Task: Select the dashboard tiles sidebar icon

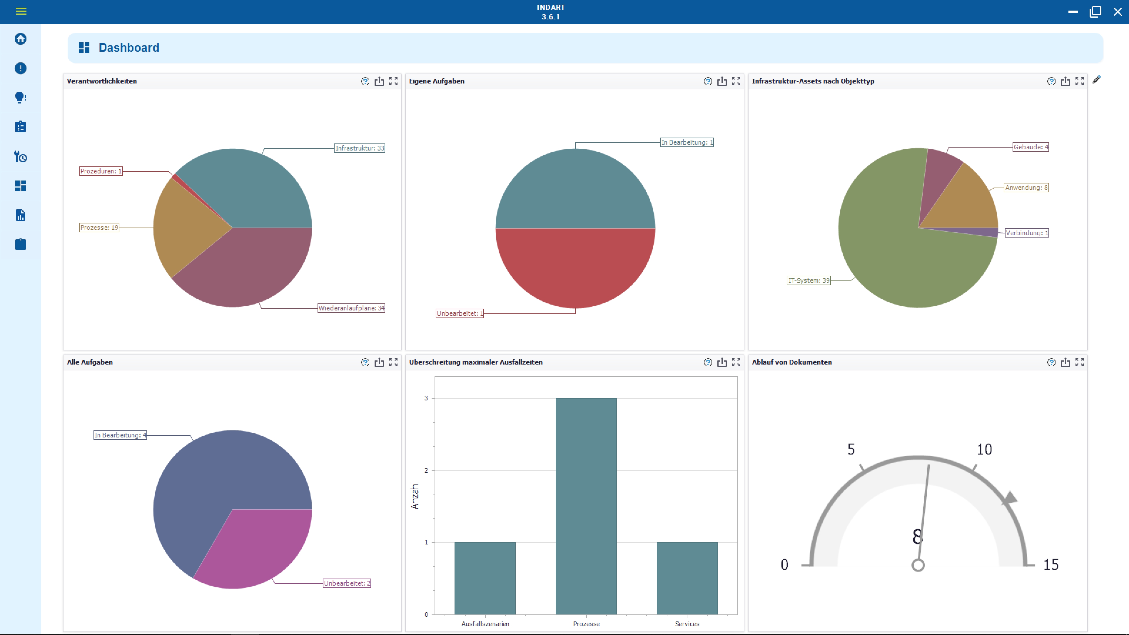Action: pos(21,186)
